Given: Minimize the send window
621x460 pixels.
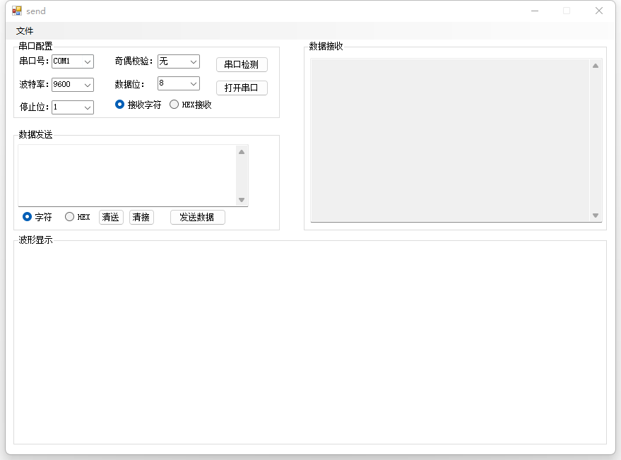Looking at the screenshot, I should tap(535, 11).
